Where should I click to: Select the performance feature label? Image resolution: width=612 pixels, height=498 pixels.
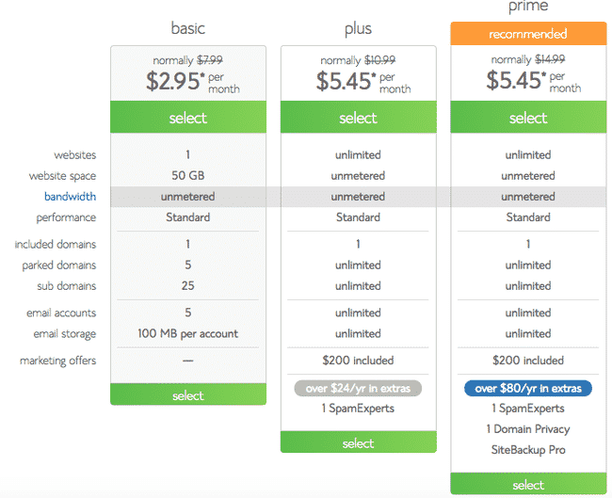coord(66,217)
